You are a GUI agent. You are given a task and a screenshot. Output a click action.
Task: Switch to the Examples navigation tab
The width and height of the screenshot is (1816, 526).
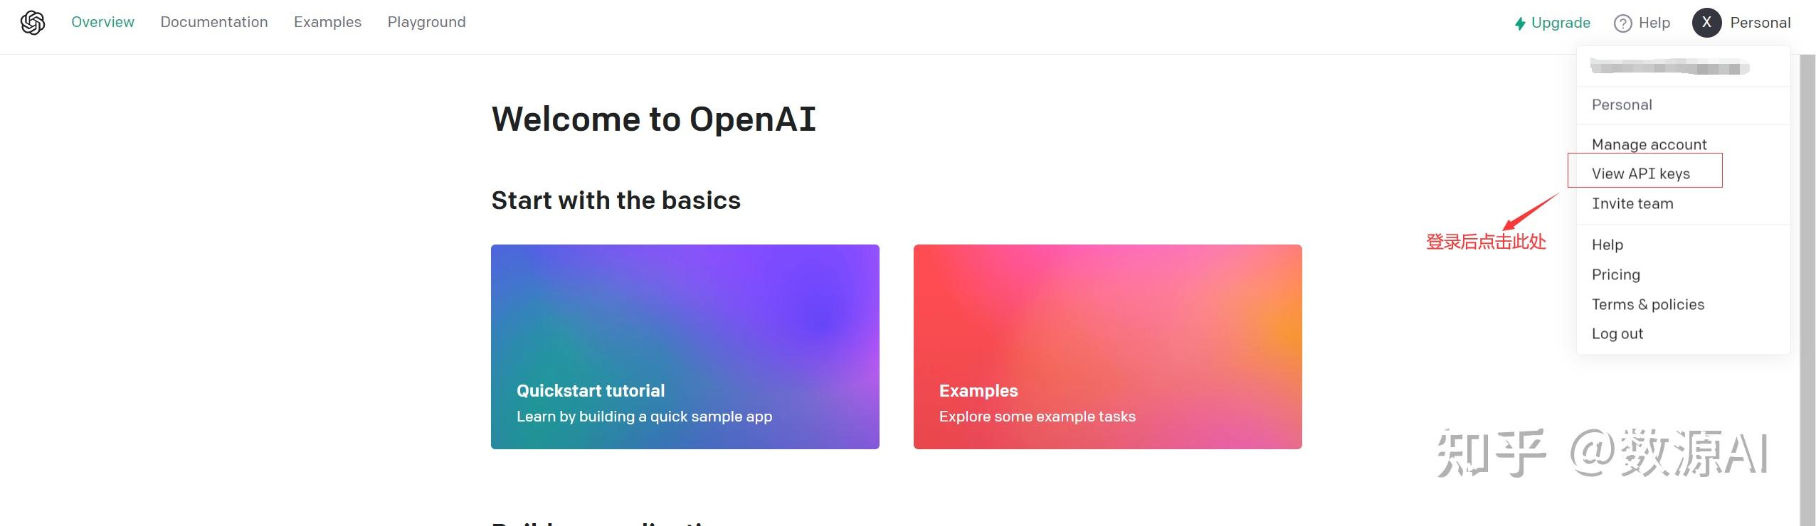[327, 22]
